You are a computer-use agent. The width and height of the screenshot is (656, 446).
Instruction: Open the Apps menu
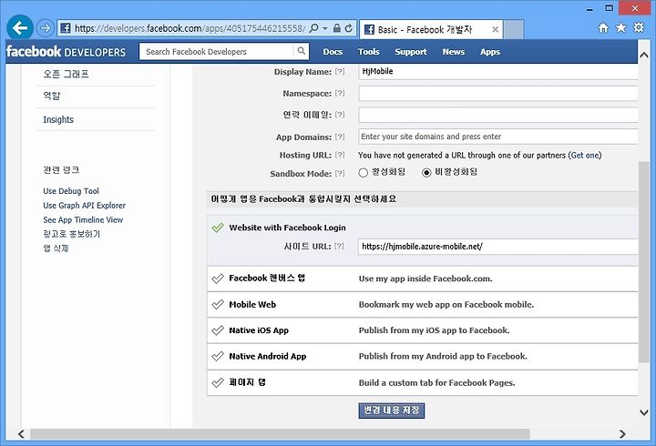(490, 52)
